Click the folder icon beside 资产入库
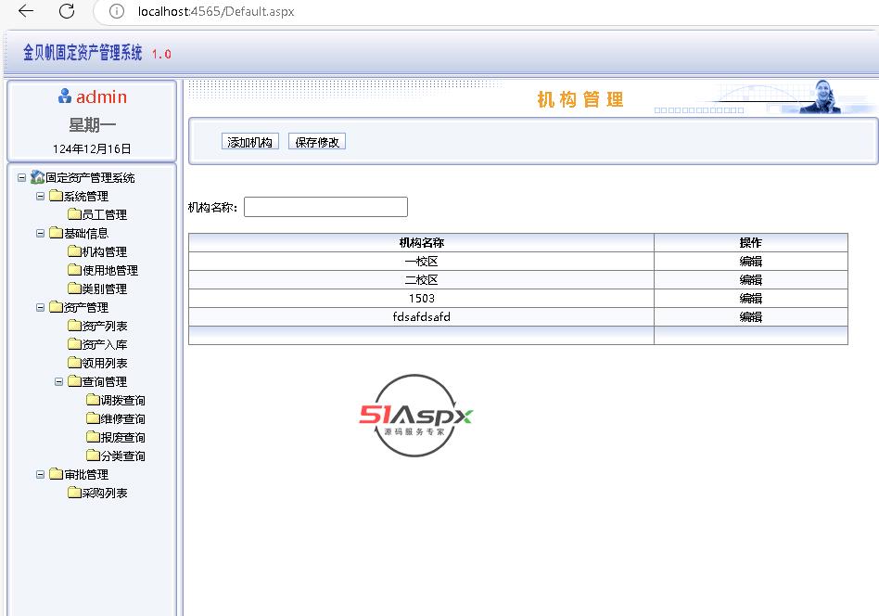 (x=74, y=344)
